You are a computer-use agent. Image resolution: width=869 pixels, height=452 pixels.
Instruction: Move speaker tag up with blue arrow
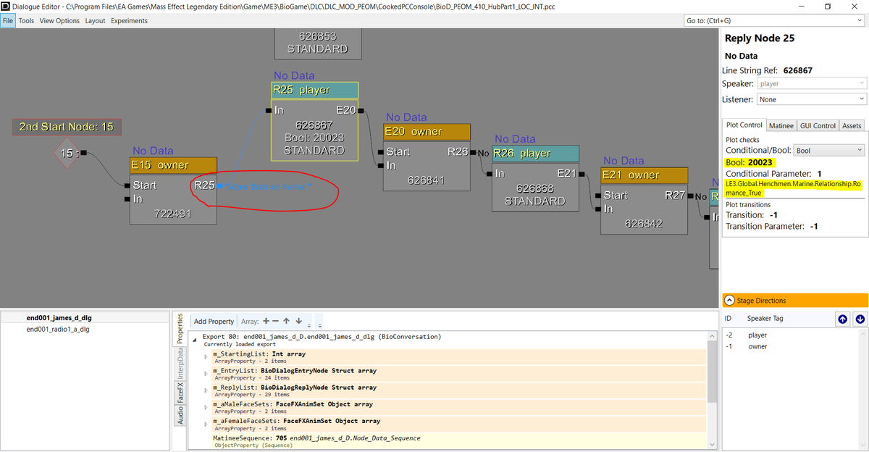[842, 318]
